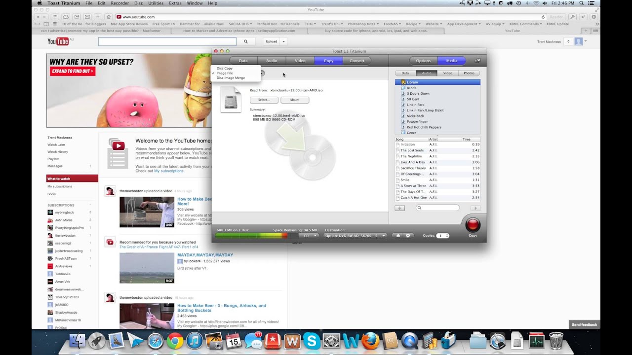Open System Preferences gear in Dock

[330, 341]
